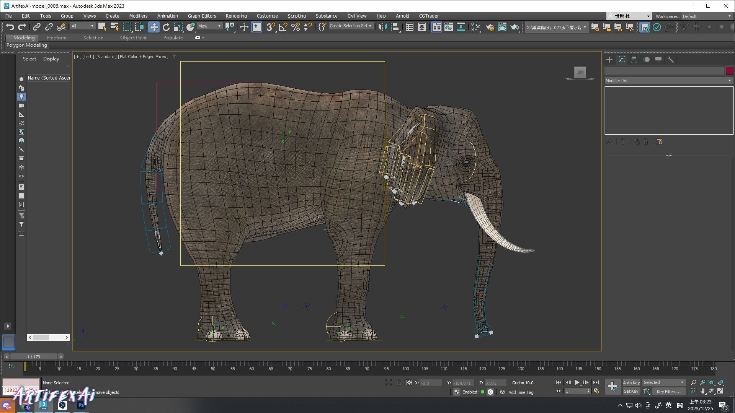The height and width of the screenshot is (413, 735).
Task: Select the Select and Link tool
Action: [x=36, y=27]
